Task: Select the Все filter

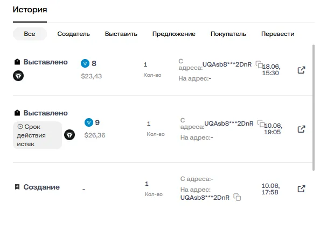Action: point(30,34)
